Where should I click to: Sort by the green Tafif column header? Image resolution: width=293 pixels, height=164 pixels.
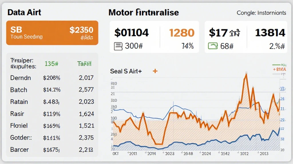point(85,64)
